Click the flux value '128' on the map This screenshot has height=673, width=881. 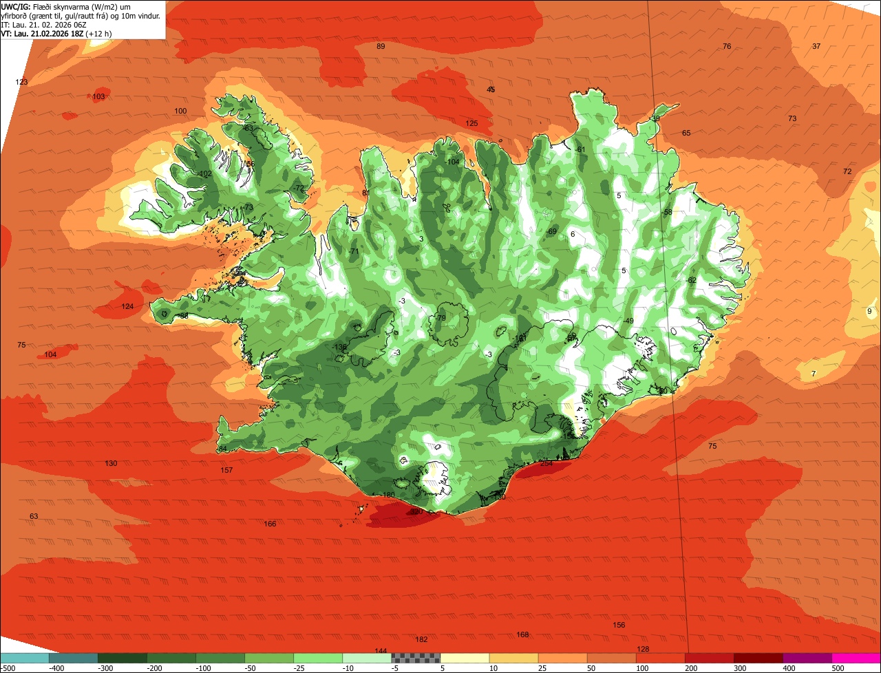point(644,650)
